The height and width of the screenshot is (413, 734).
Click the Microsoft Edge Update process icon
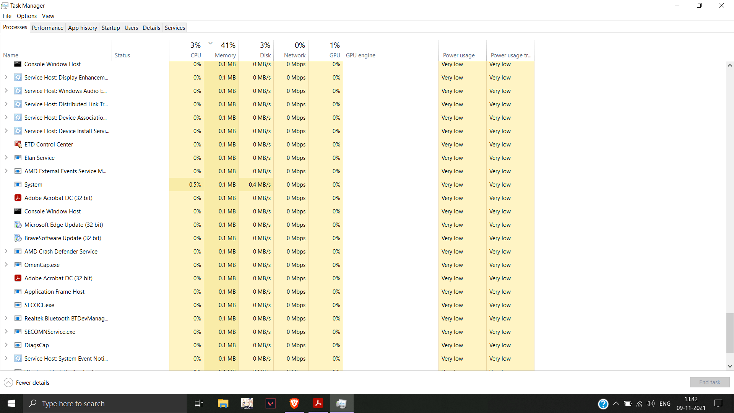pos(18,224)
